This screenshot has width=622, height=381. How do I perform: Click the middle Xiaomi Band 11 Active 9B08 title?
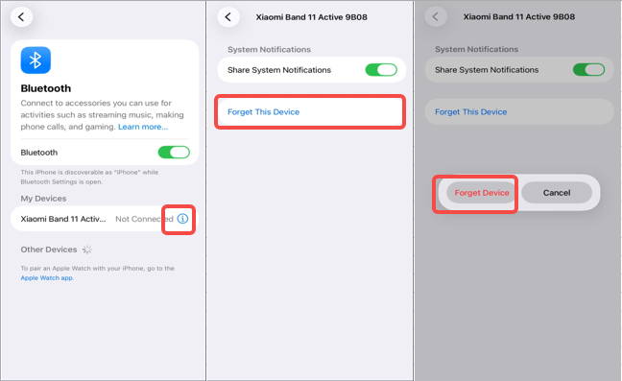coord(311,17)
